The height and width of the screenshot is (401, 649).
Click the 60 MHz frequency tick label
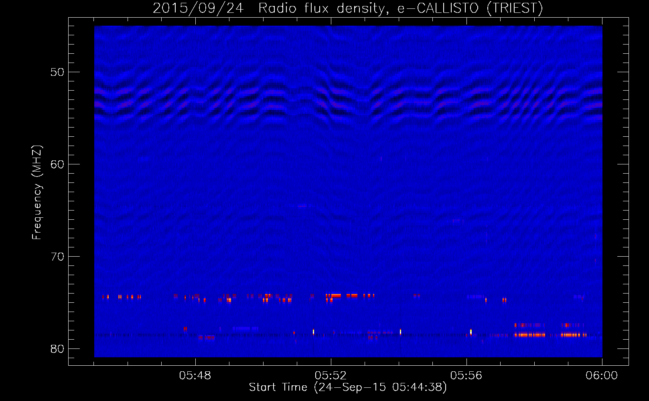57,164
